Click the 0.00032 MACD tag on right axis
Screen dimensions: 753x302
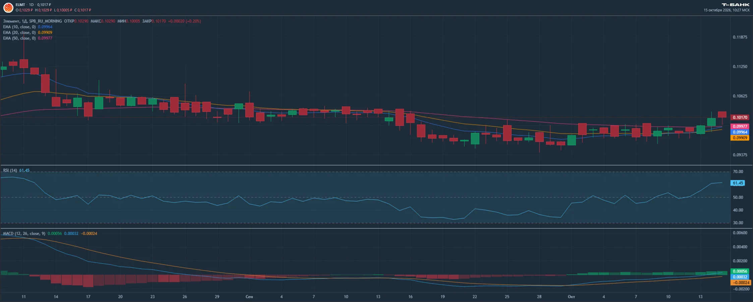pos(740,277)
